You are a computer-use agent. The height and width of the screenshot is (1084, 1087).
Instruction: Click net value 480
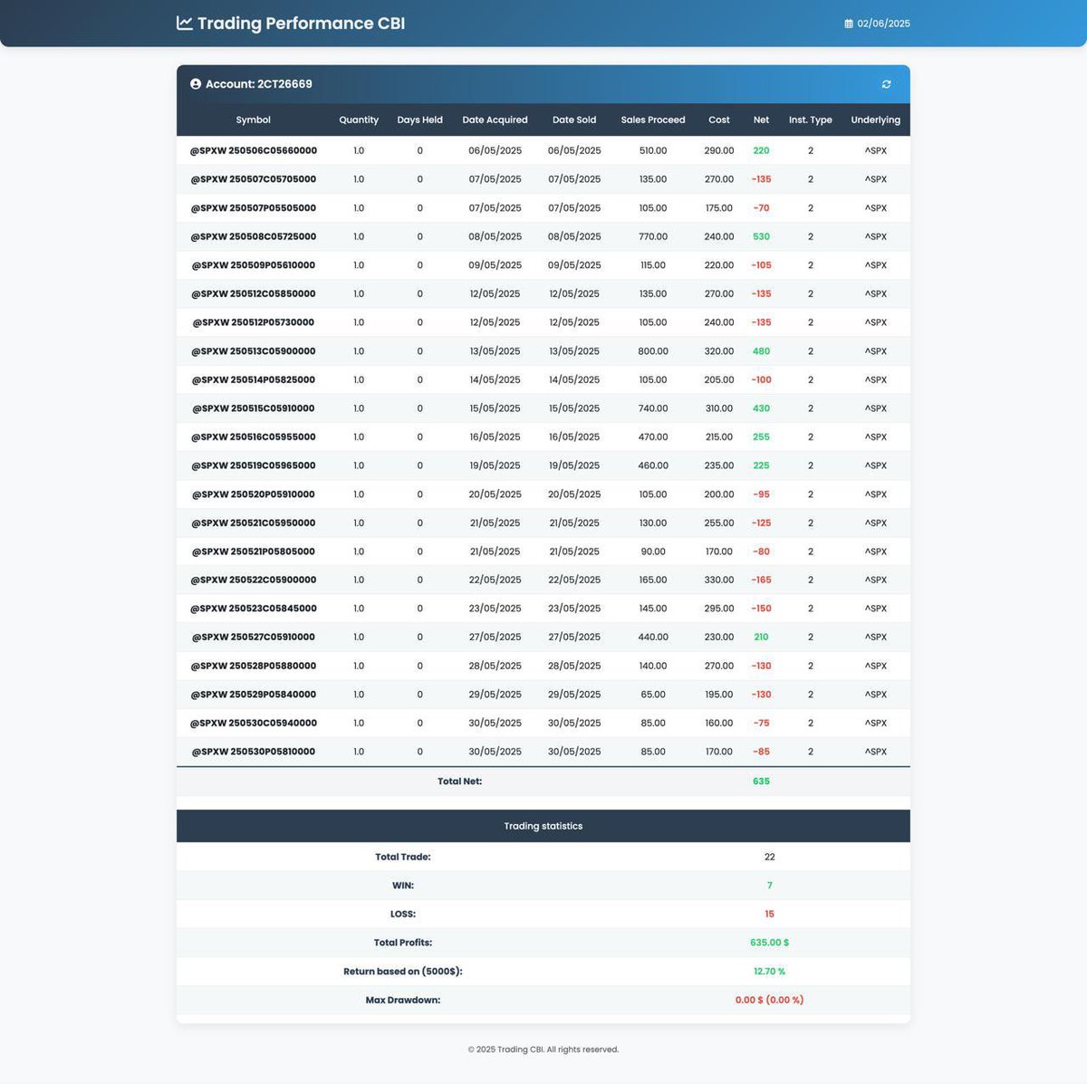(761, 351)
